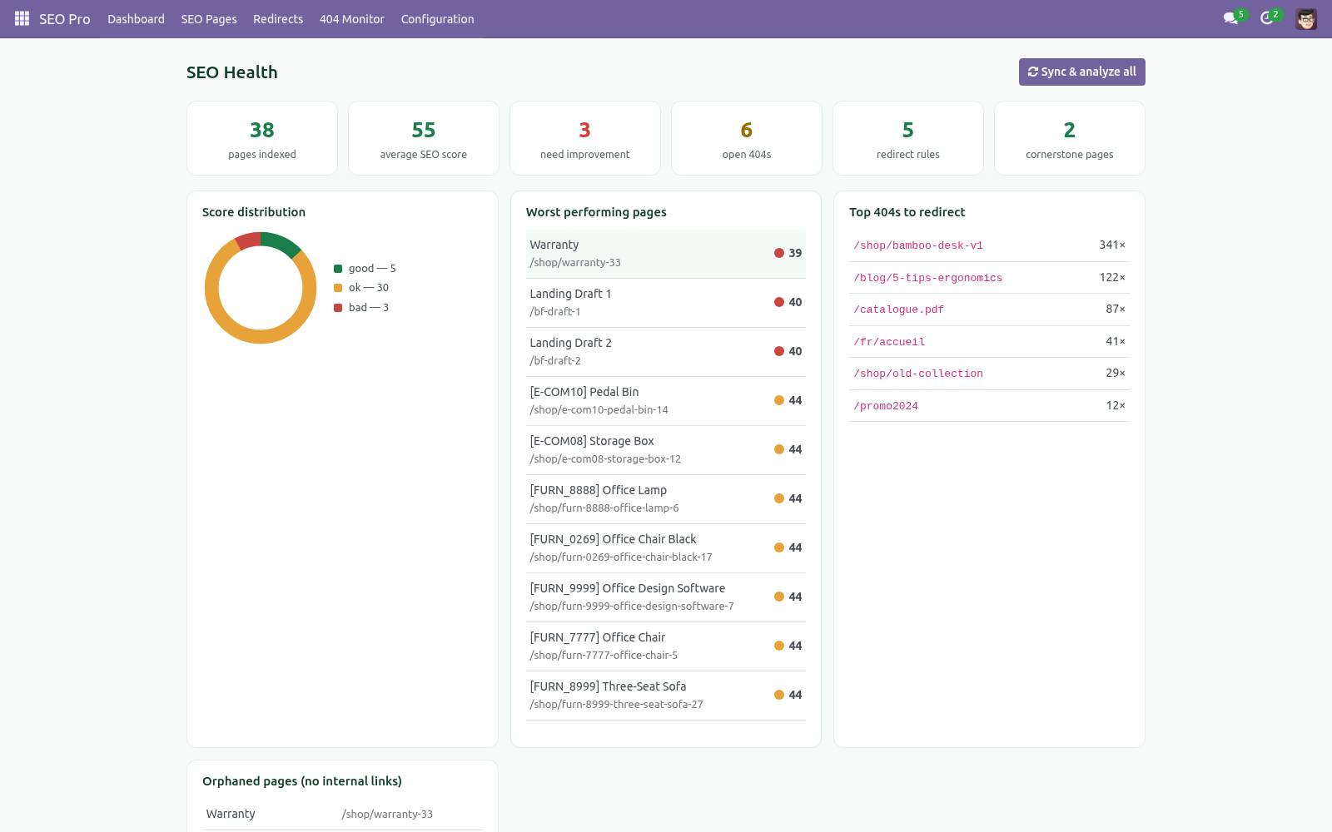Open the [E-COM08] Storage Box row
1332x832 pixels.
tap(666, 450)
